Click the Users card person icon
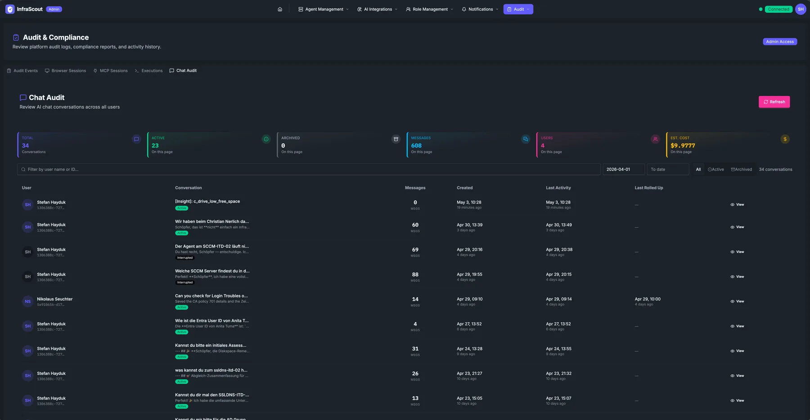The image size is (810, 420). click(x=655, y=139)
